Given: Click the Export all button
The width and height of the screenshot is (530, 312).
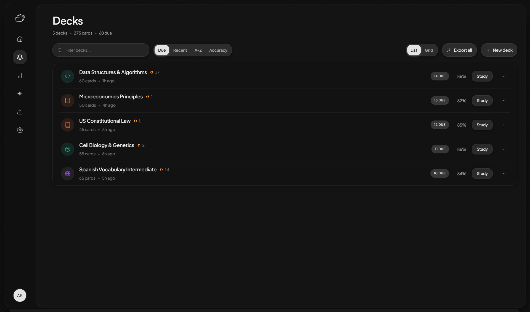Looking at the screenshot, I should 459,50.
